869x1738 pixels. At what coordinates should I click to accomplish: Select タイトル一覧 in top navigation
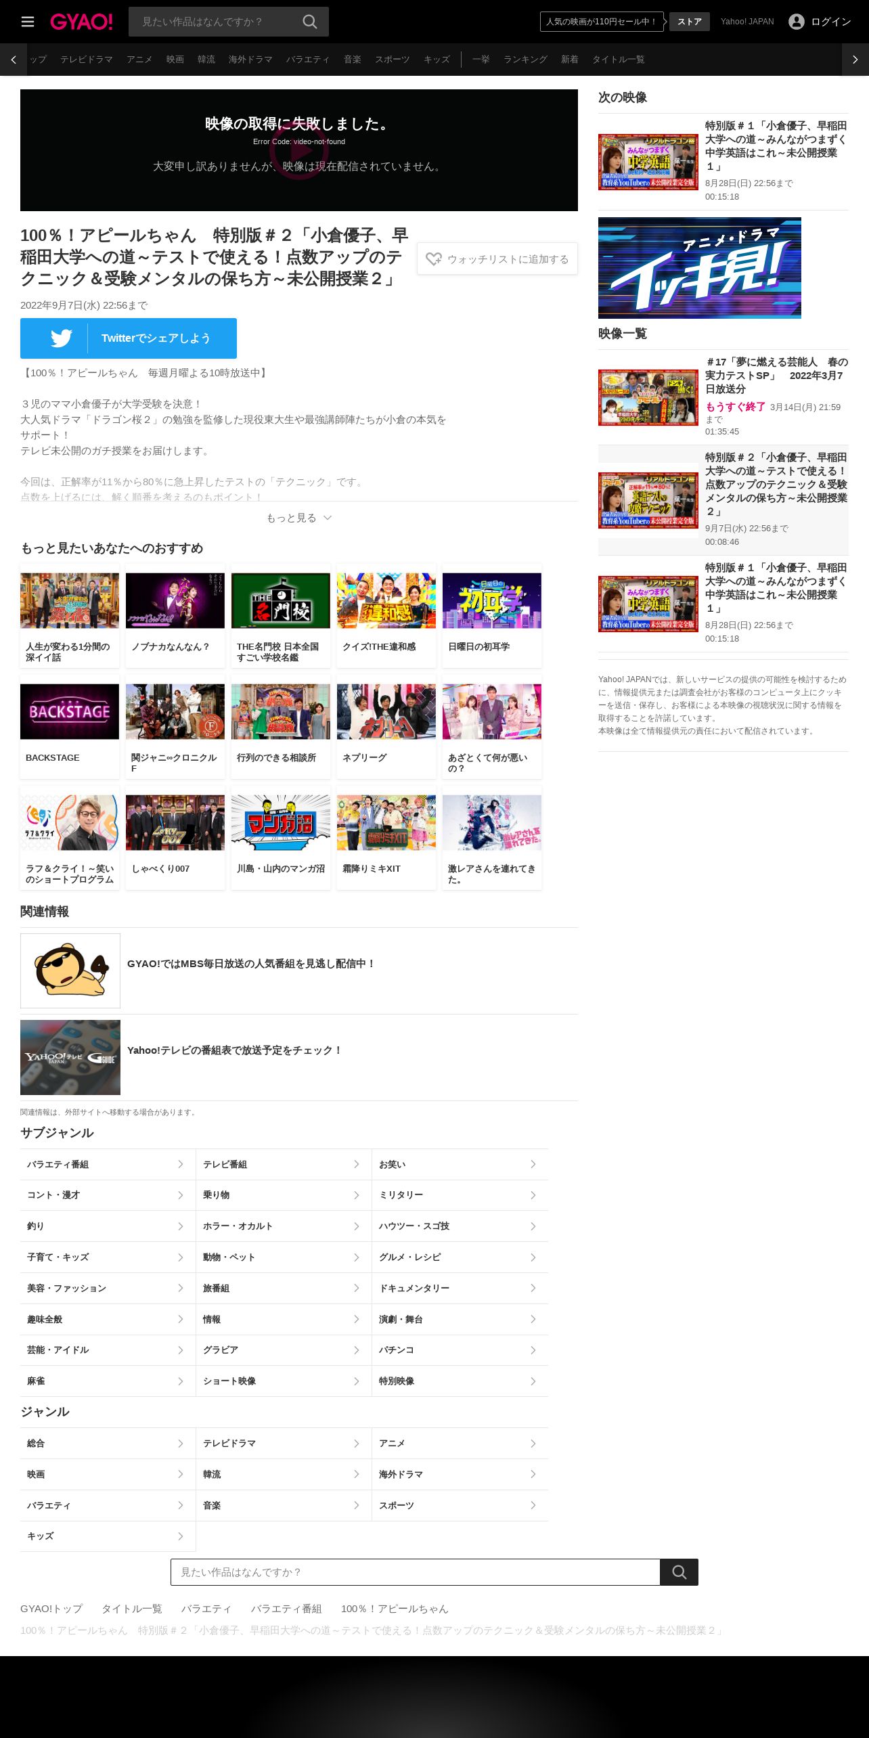619,60
